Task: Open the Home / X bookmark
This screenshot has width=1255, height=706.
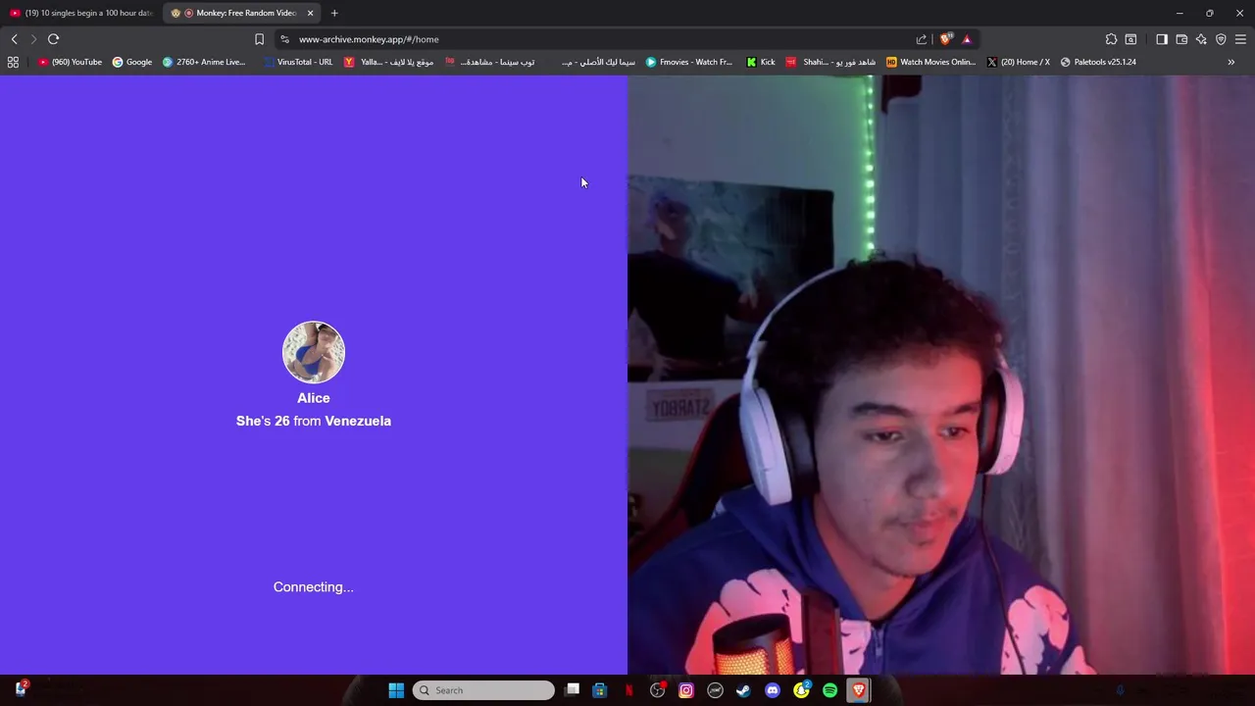Action: 1018,62
